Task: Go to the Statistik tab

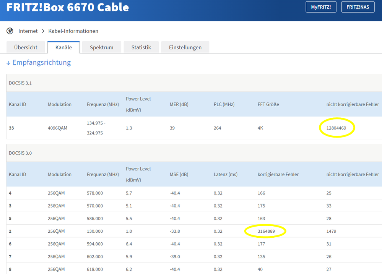Action: [x=141, y=47]
